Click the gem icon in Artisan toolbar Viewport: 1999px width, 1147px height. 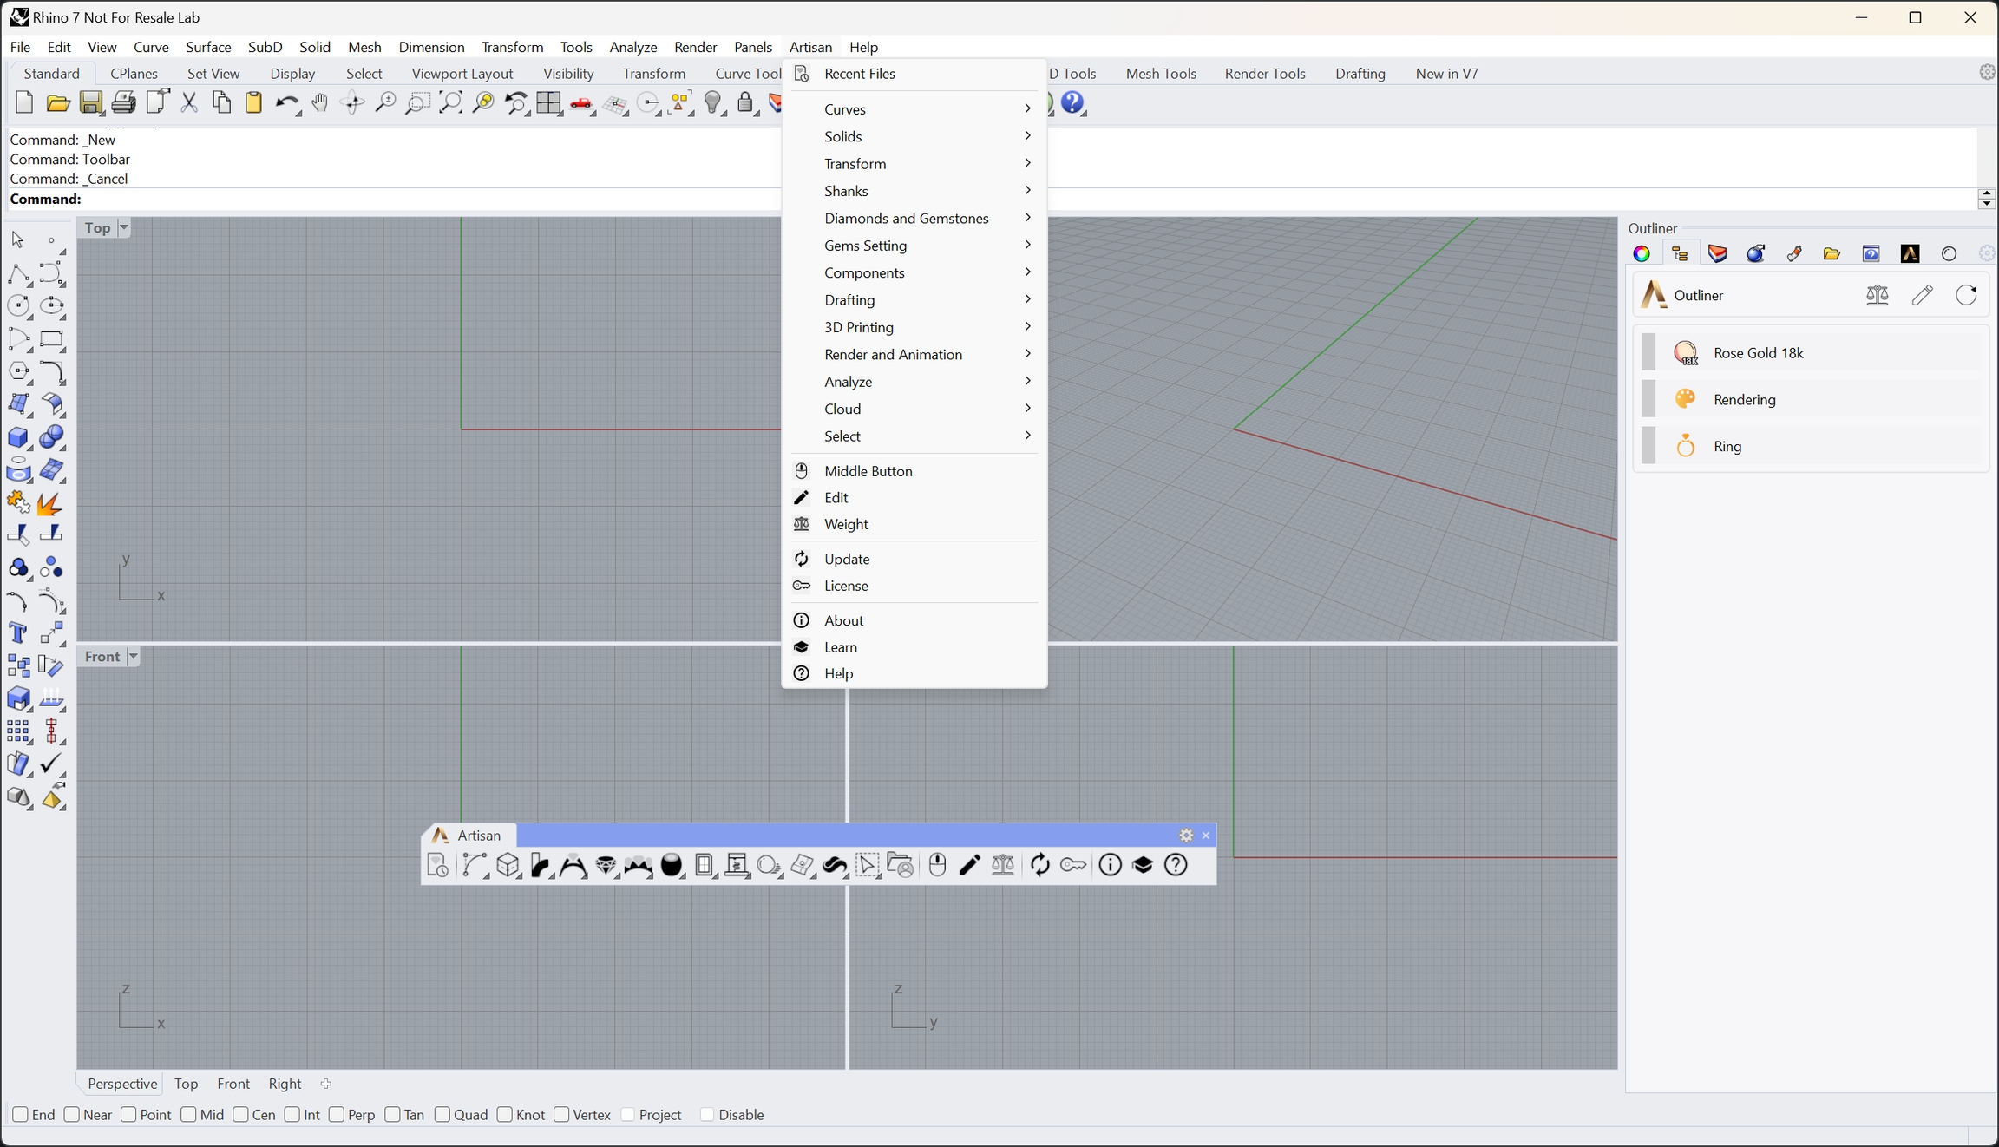(606, 865)
